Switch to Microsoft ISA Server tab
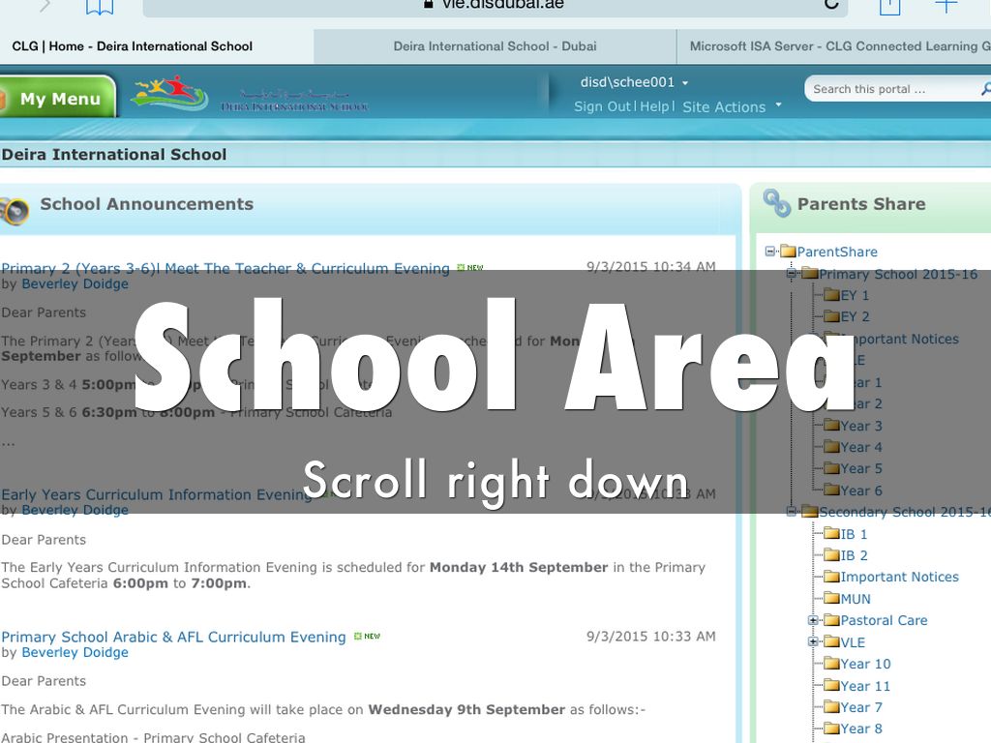Viewport: 991px width, 743px height. (x=837, y=46)
